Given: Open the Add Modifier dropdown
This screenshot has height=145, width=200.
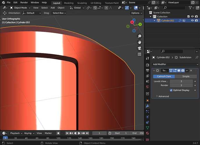Looking at the screenshot, I should [175, 64].
